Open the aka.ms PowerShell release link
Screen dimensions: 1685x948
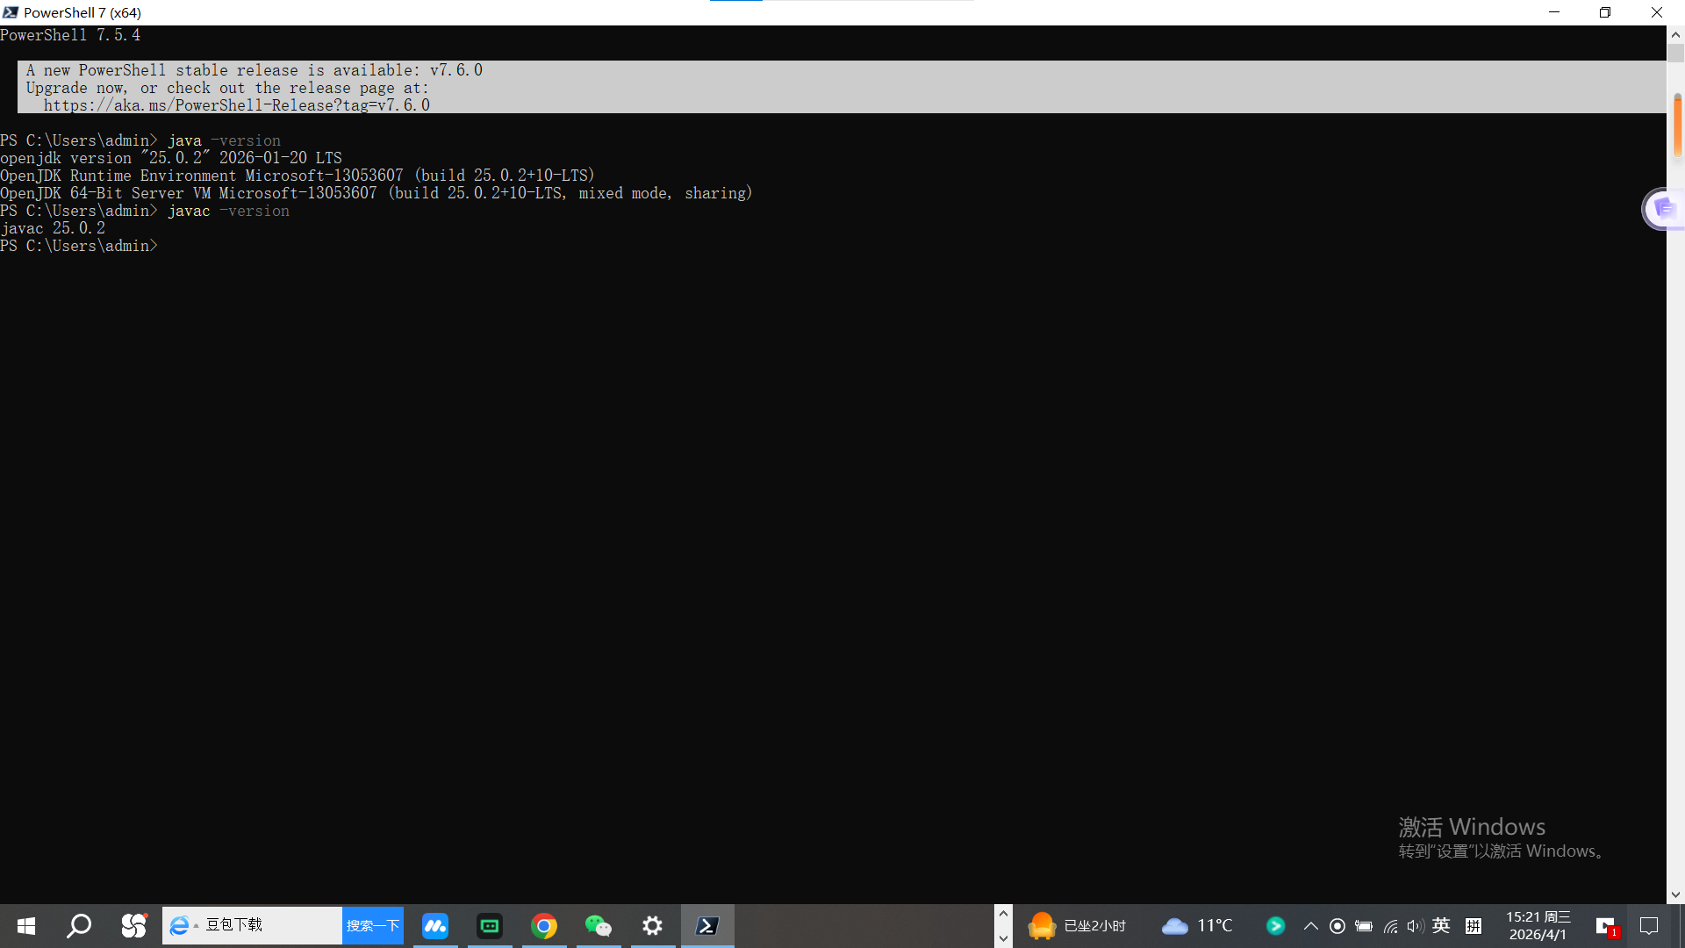click(x=237, y=105)
